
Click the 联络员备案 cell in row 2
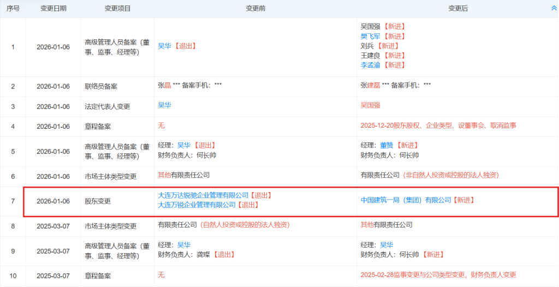101,86
